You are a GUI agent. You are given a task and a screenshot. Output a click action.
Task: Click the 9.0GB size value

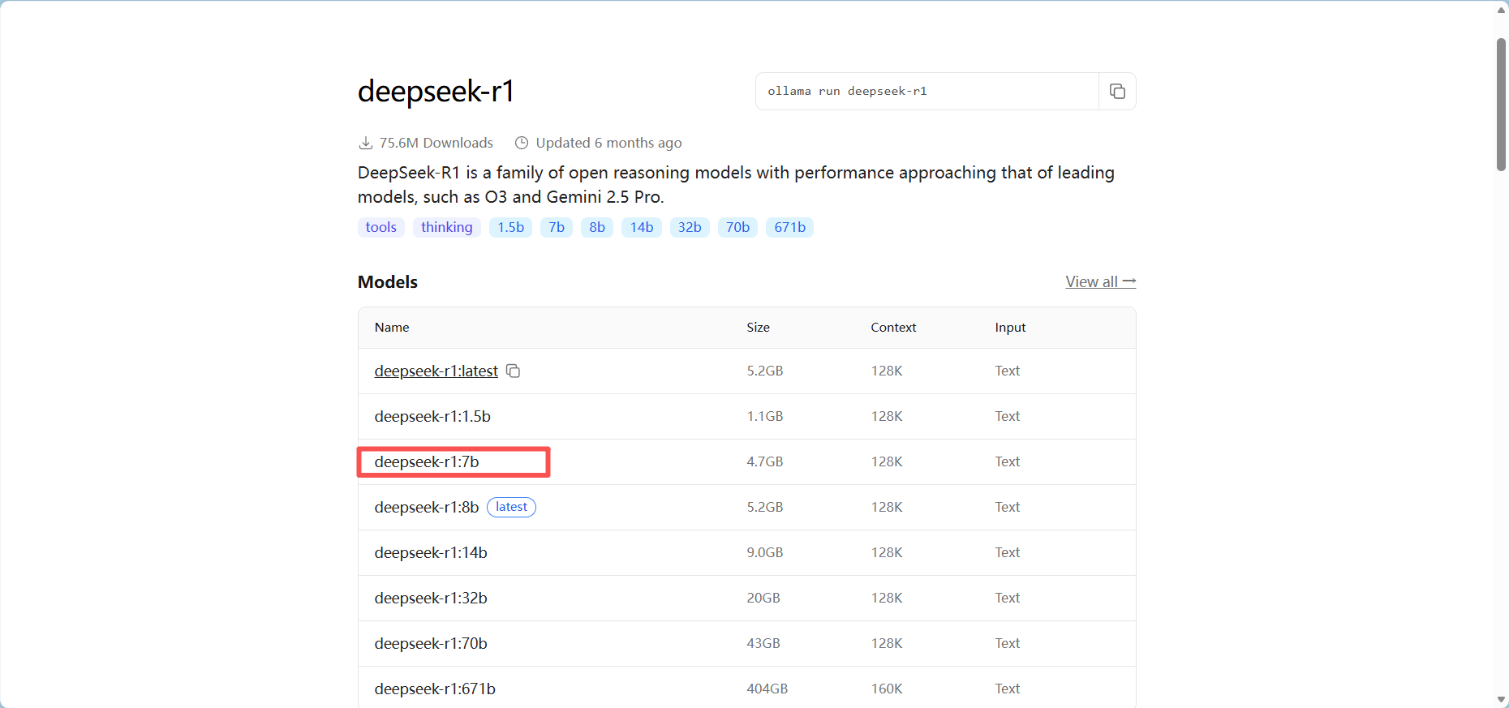pyautogui.click(x=765, y=552)
